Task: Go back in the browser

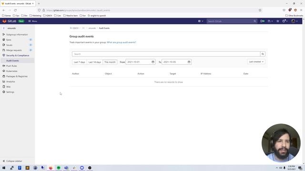Action: pyautogui.click(x=4, y=10)
